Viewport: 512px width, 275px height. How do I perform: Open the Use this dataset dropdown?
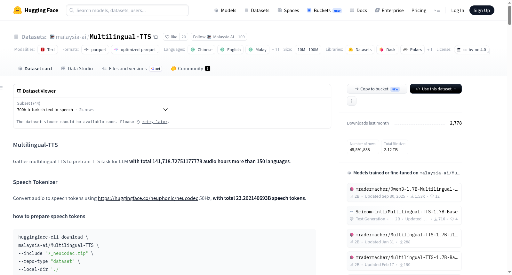pyautogui.click(x=436, y=89)
